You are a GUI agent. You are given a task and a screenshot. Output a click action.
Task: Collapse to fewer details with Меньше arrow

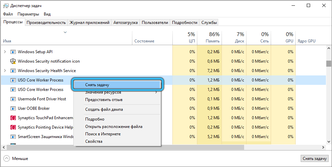tap(7, 158)
